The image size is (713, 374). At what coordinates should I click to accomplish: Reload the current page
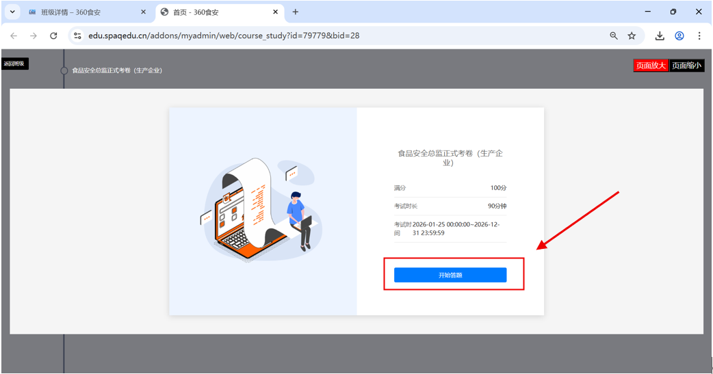pyautogui.click(x=53, y=36)
